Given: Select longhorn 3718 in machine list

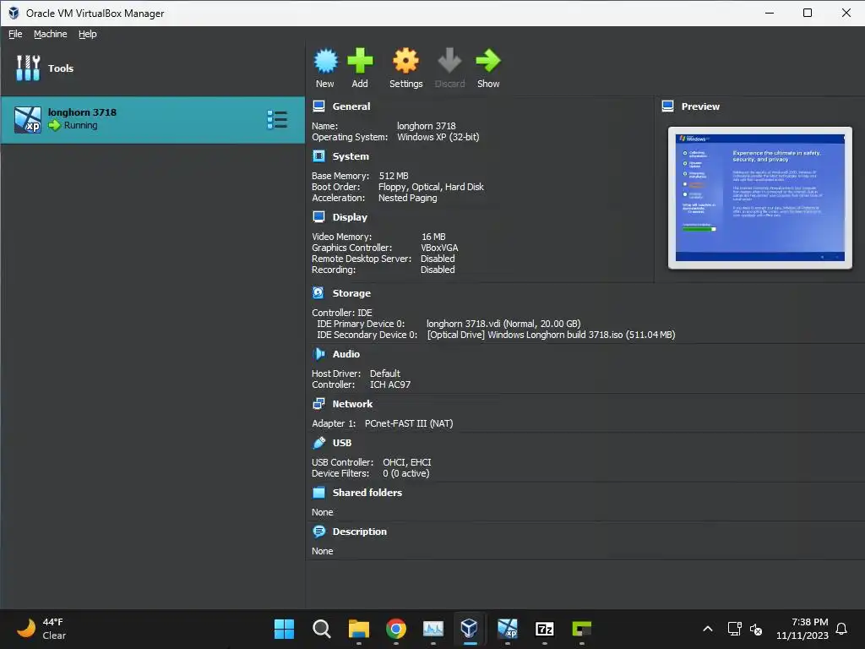Looking at the screenshot, I should pyautogui.click(x=152, y=120).
